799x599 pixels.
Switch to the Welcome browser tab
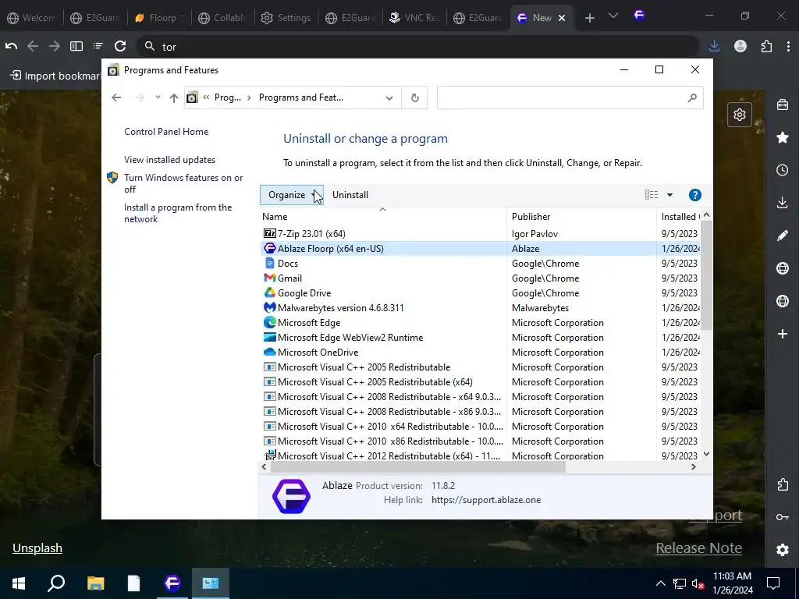(31, 18)
